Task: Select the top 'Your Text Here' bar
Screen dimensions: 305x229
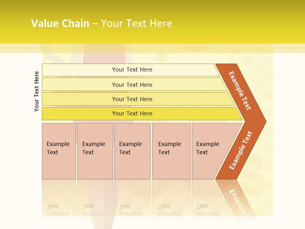Action: click(x=132, y=70)
